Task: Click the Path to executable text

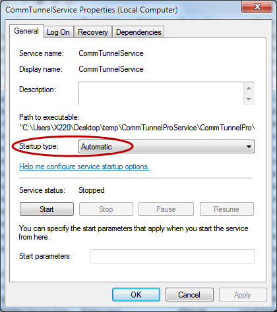Action: coord(137,128)
